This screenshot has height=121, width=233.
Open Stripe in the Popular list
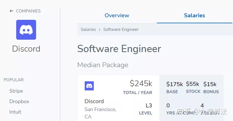pyautogui.click(x=16, y=91)
